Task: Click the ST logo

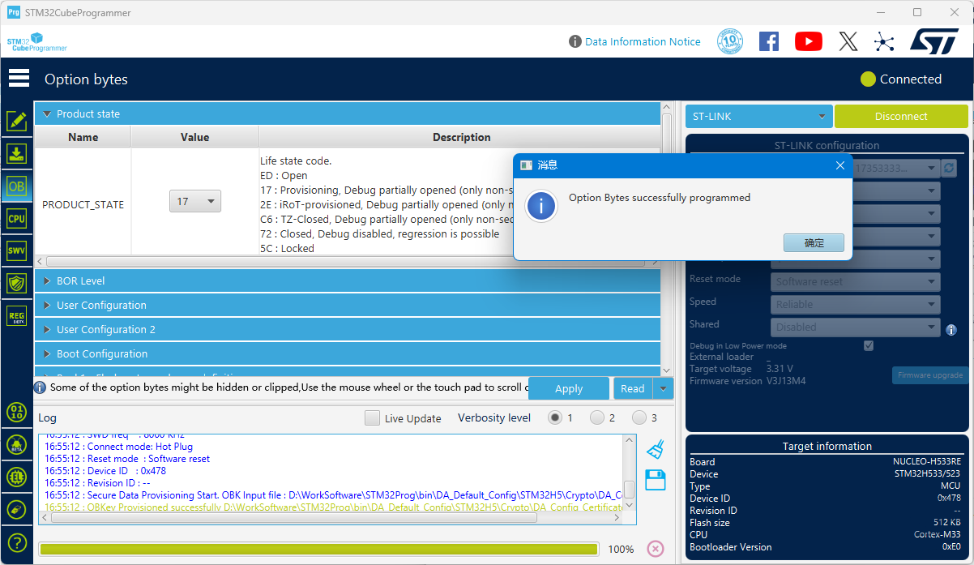Action: point(934,41)
